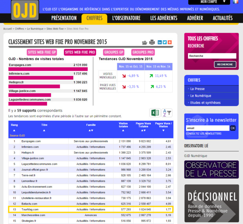Go to Accueil breadcrumb link
This screenshot has width=243, height=224.
(7, 29)
